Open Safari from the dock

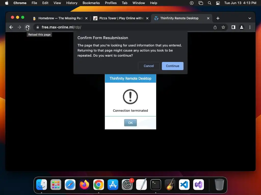tap(70, 185)
